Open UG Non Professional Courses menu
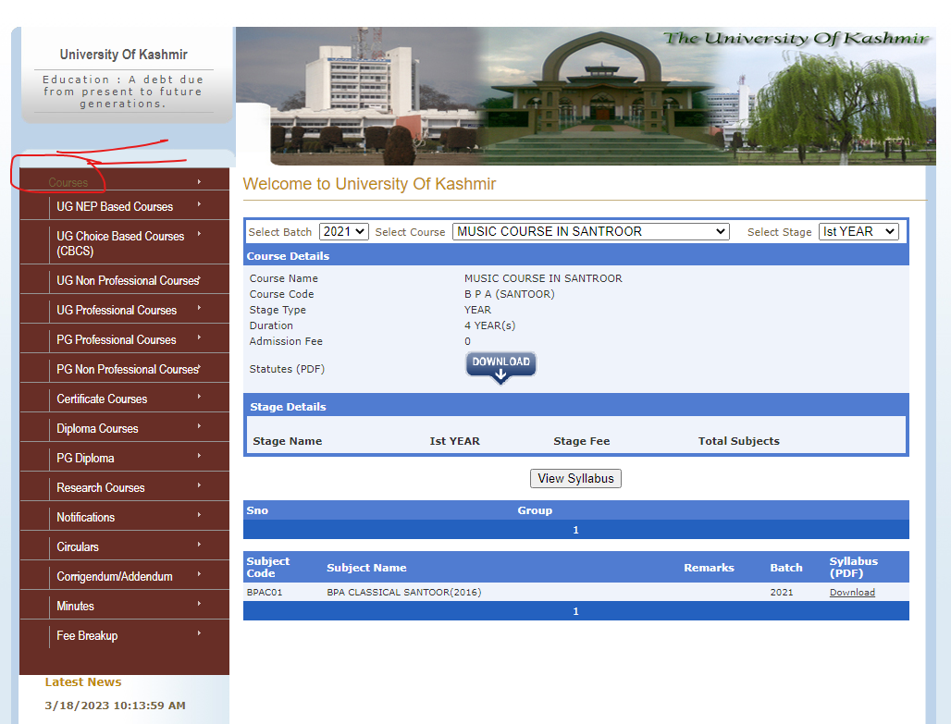 coord(124,280)
